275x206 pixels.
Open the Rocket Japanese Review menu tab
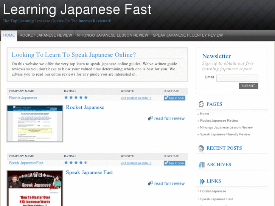point(46,35)
